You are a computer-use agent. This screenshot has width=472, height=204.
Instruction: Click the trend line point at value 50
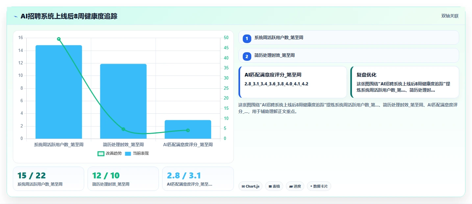pyautogui.click(x=59, y=39)
